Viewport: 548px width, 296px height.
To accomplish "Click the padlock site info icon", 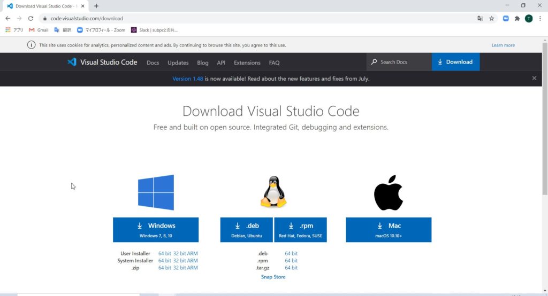I will (x=45, y=19).
